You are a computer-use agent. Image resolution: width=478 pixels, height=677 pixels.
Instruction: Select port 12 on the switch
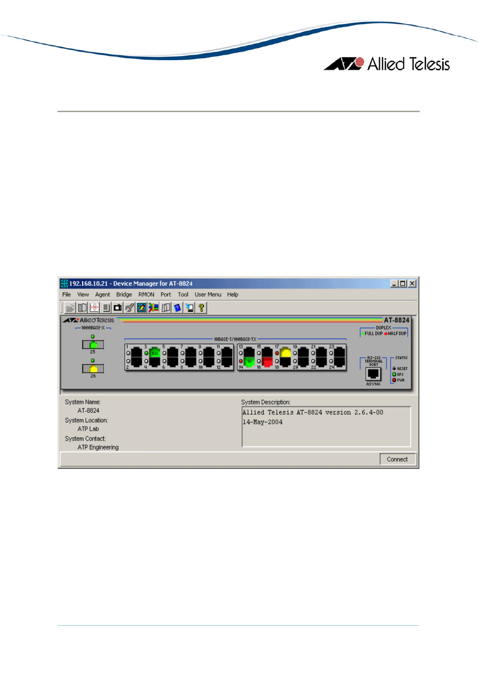tap(227, 362)
